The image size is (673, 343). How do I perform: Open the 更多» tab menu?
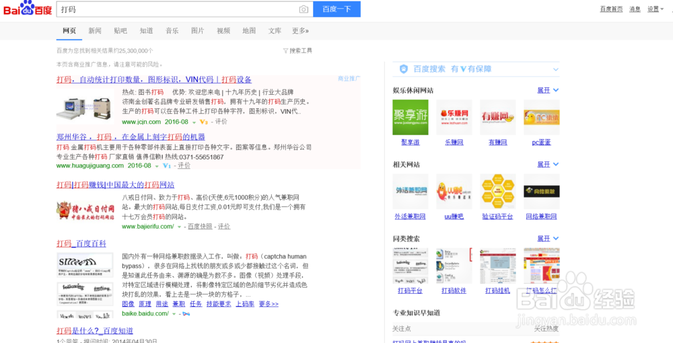(300, 30)
